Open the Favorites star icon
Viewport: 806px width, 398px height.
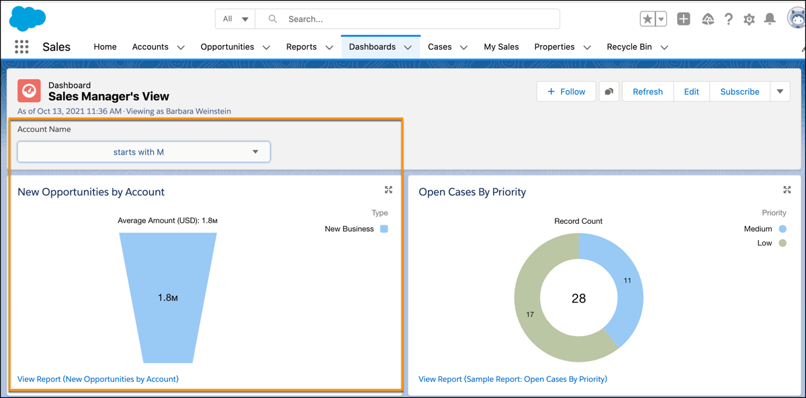pos(647,19)
